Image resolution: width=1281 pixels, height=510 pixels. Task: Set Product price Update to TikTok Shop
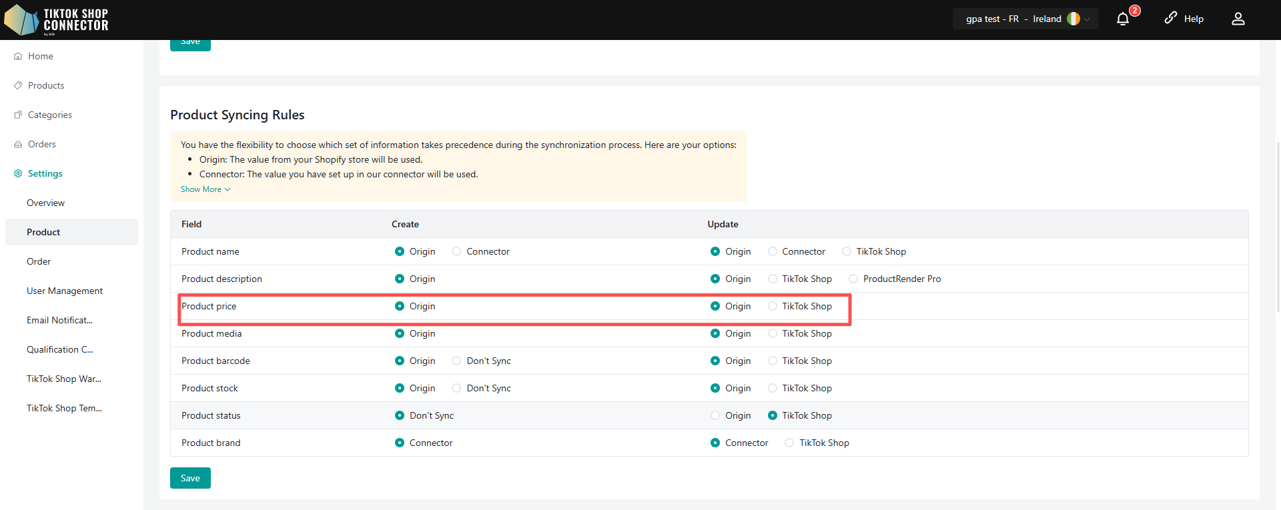coord(773,306)
